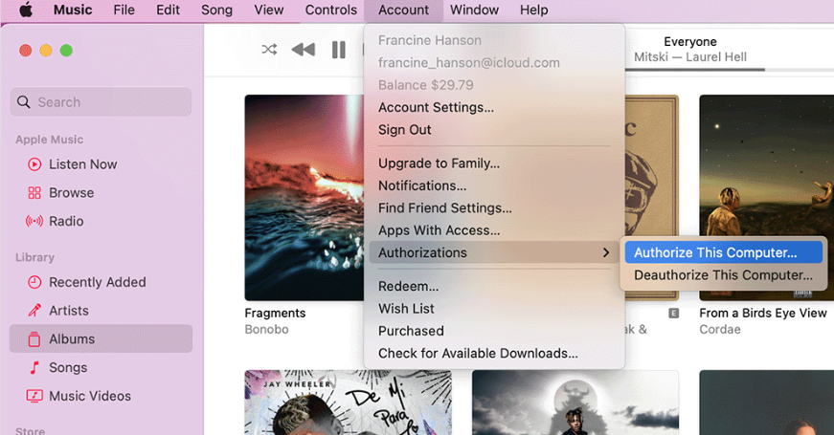Click the Everyone now playing title
834x435 pixels.
689,41
